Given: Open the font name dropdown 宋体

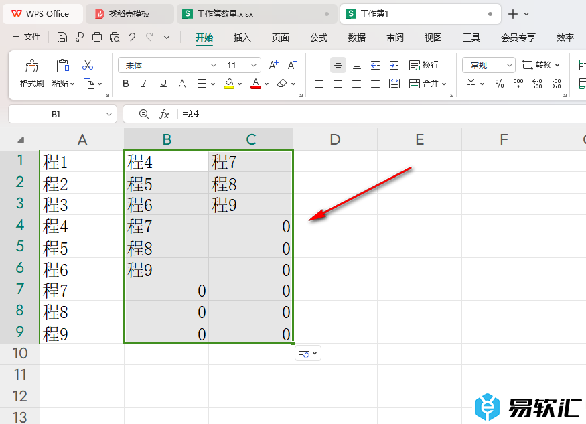Looking at the screenshot, I should 214,66.
